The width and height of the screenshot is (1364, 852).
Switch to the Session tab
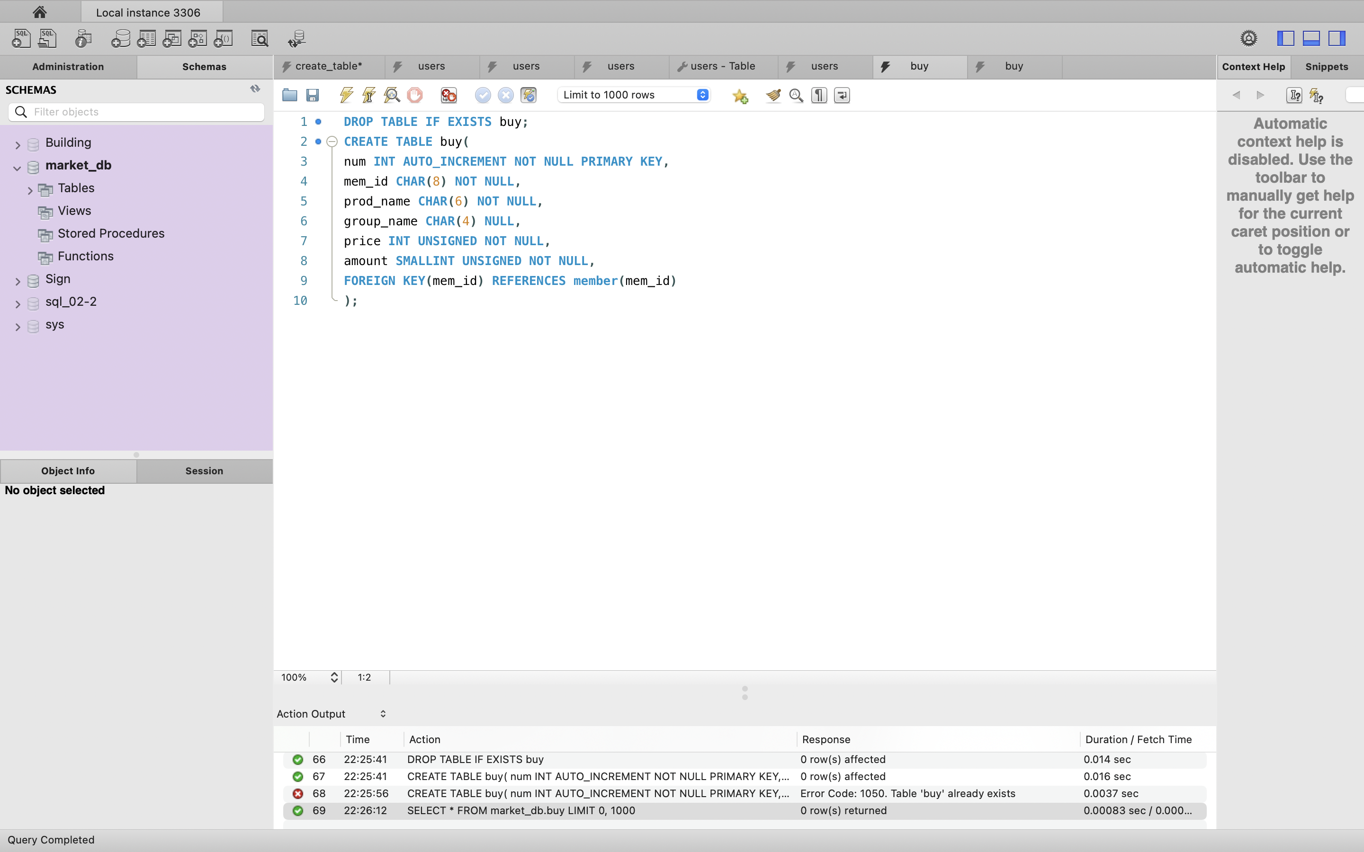point(204,470)
